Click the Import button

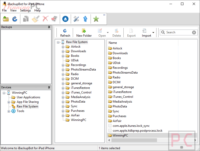click(x=146, y=33)
